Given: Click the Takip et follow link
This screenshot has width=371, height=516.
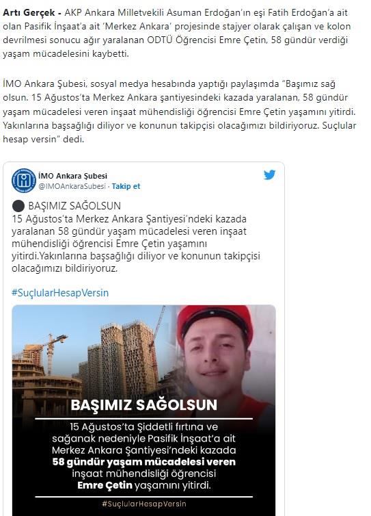Looking at the screenshot, I should pos(126,186).
